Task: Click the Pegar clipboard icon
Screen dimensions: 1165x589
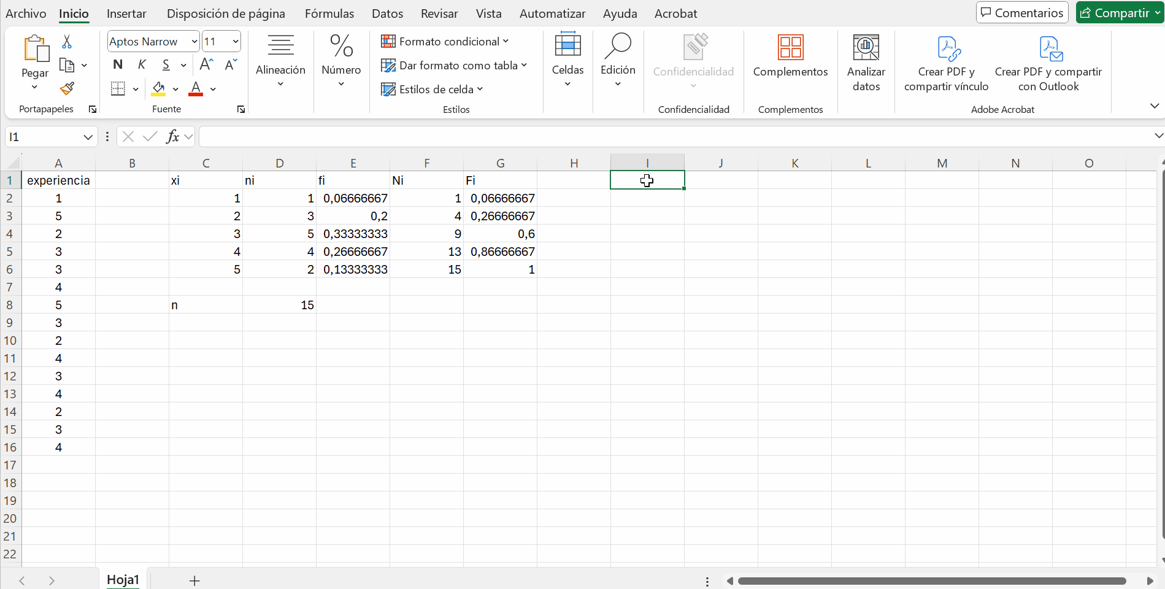Action: click(35, 49)
